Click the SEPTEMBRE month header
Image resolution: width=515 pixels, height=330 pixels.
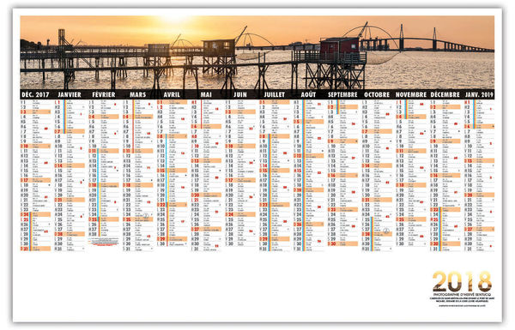342,94
